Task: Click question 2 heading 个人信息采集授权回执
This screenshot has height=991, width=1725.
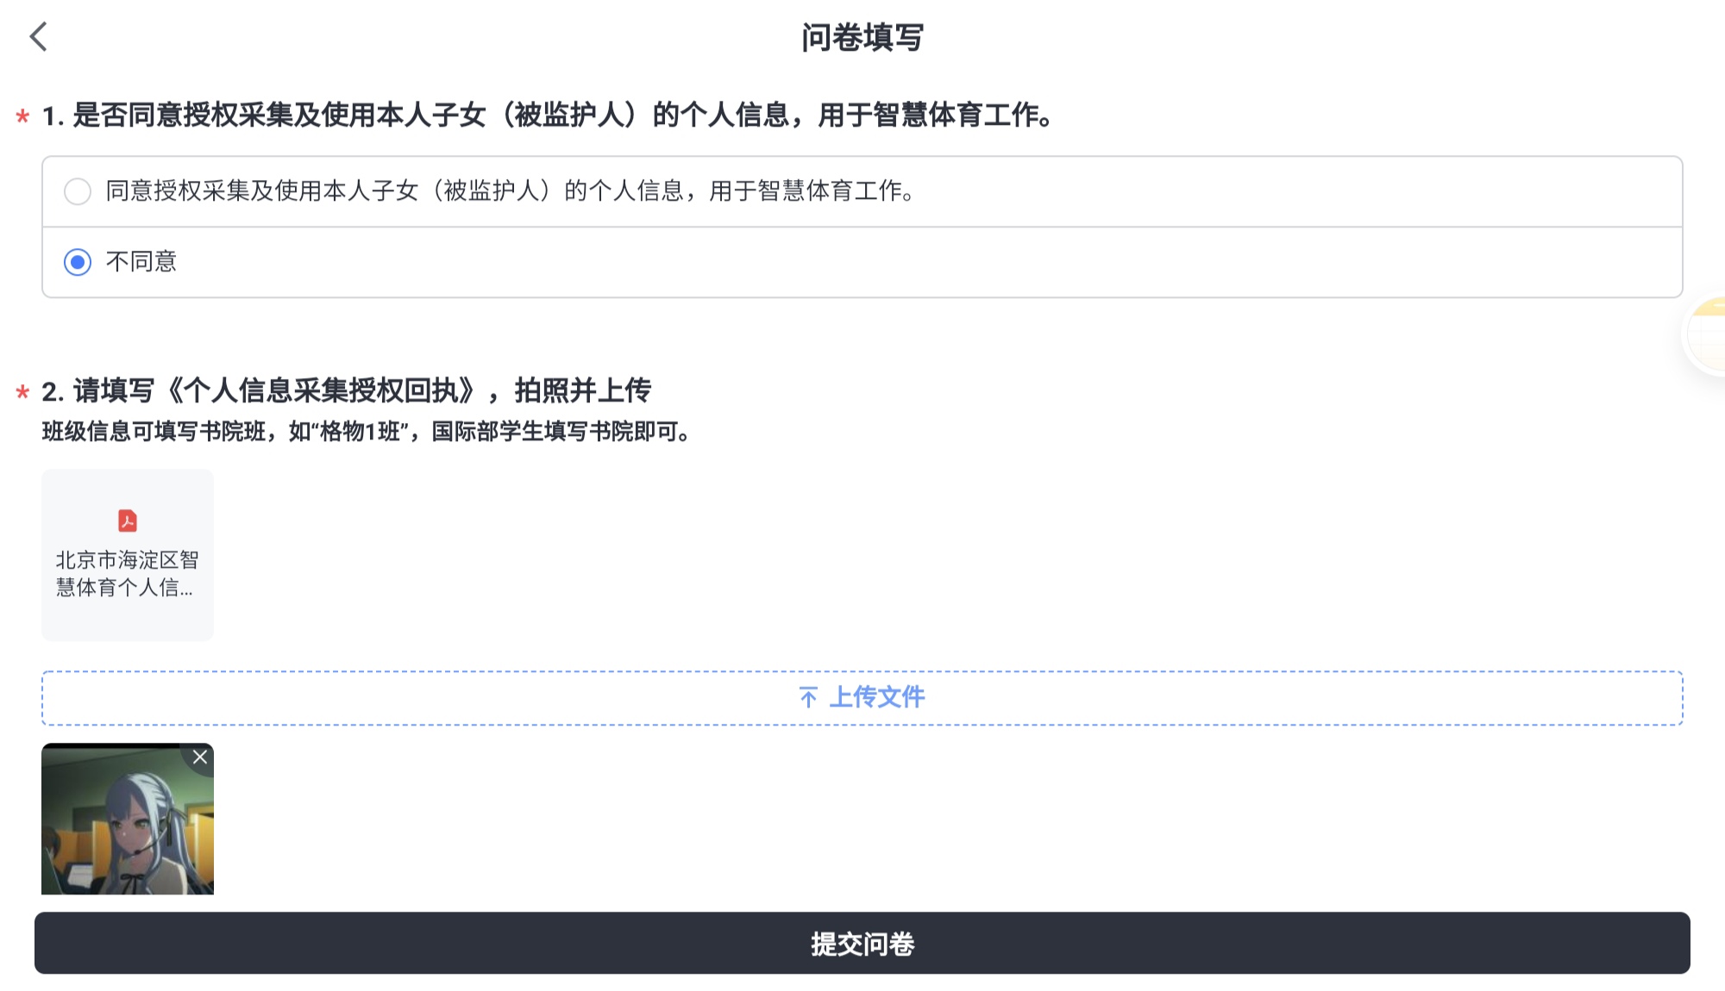Action: 345,391
